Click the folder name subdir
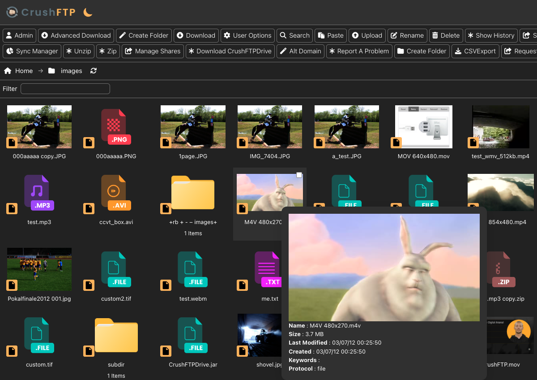This screenshot has height=380, width=537. (116, 364)
